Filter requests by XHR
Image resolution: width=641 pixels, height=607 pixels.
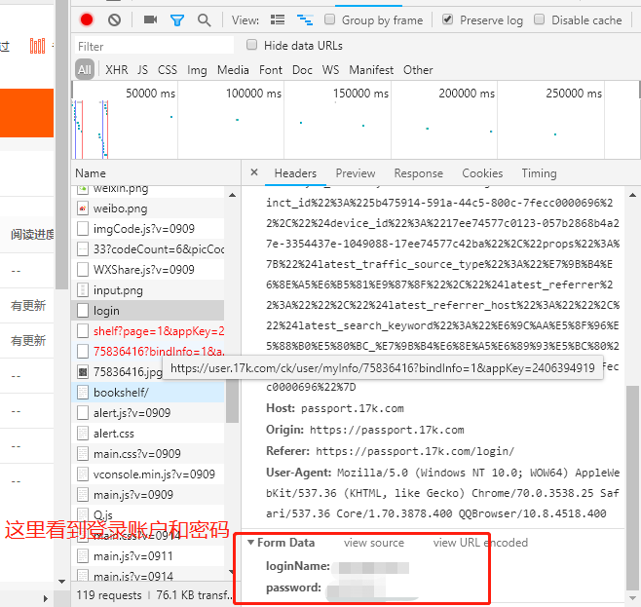pos(117,70)
